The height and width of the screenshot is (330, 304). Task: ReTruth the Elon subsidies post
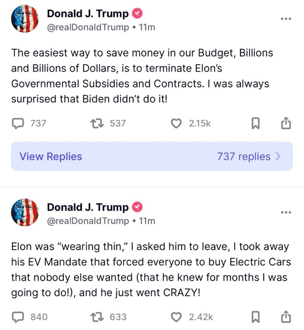(98, 123)
